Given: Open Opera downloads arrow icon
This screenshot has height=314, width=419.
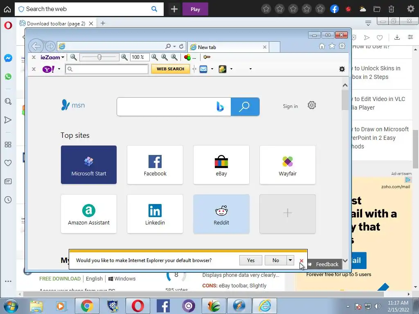Looking at the screenshot, I should pyautogui.click(x=397, y=37).
